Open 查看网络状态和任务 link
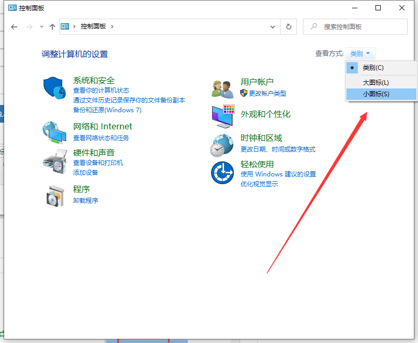 pyautogui.click(x=101, y=138)
